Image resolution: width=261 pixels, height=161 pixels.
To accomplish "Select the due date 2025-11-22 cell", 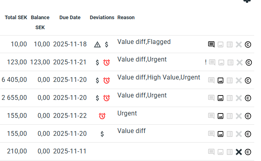I will click(70, 116).
